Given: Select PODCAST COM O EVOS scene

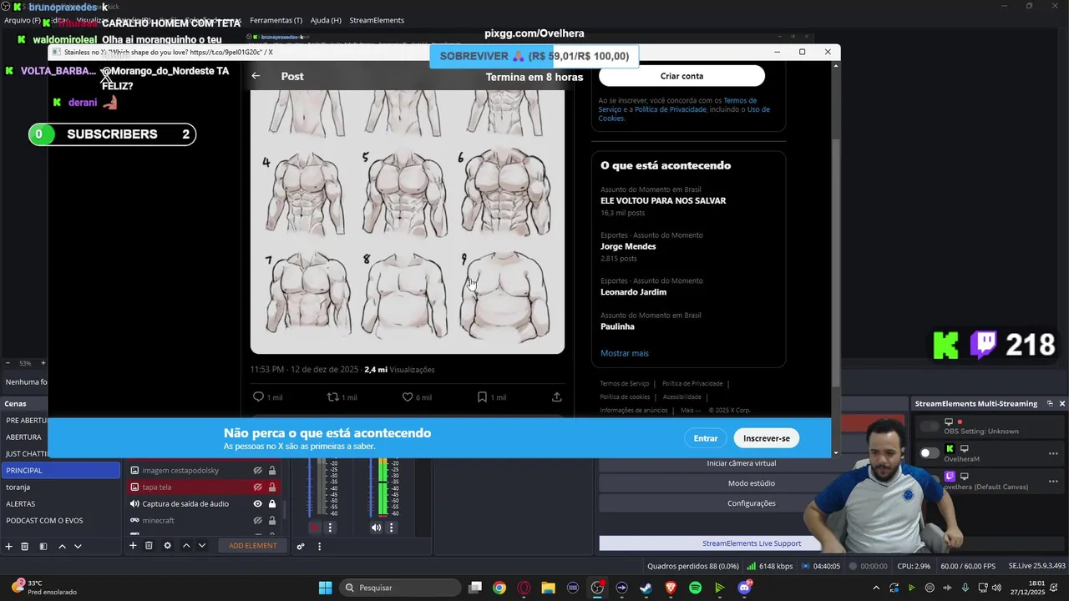Looking at the screenshot, I should pyautogui.click(x=60, y=520).
